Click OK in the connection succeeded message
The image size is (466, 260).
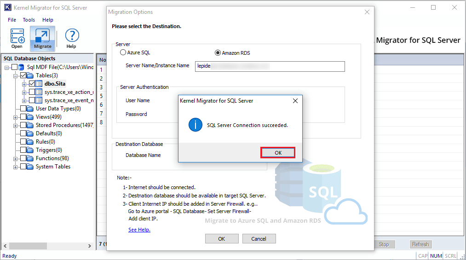coord(278,153)
